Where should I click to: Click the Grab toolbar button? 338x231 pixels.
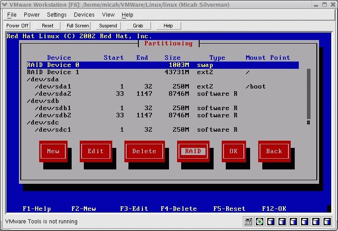tap(138, 26)
